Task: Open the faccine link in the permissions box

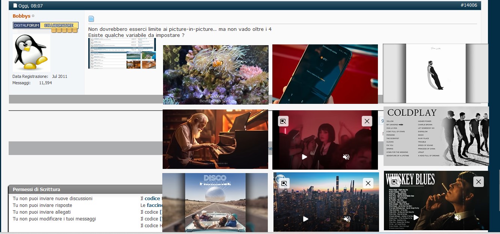Action: coord(154,205)
